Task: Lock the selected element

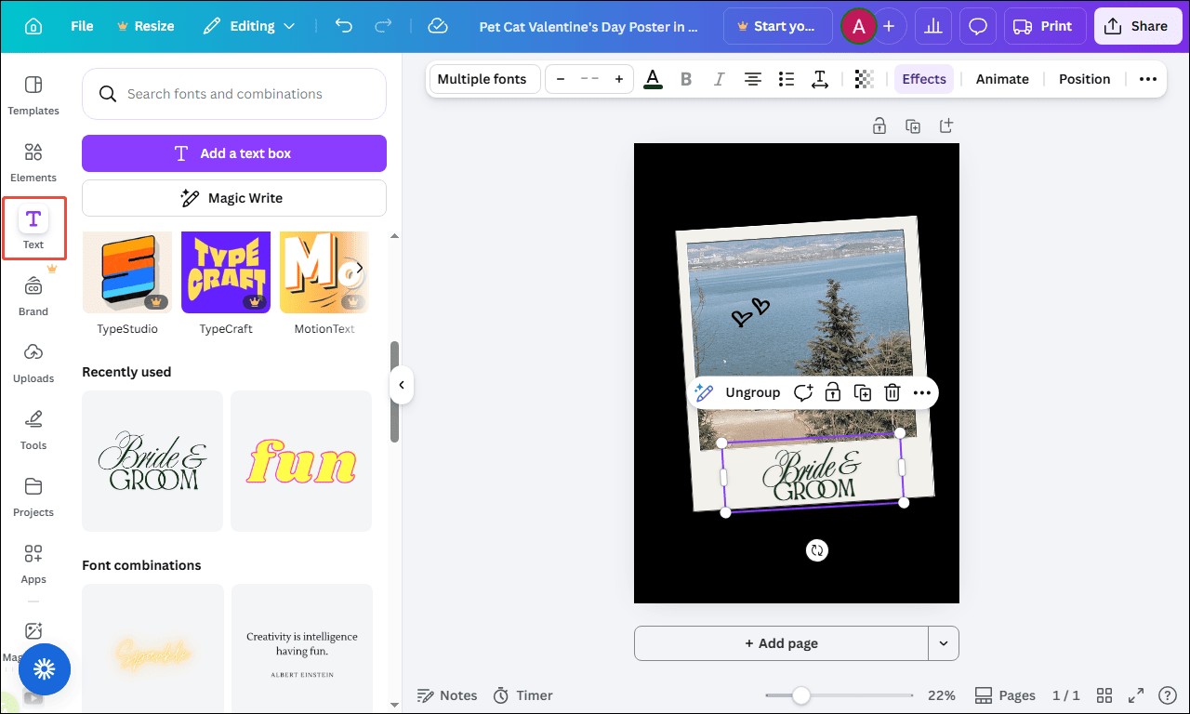Action: 832,392
